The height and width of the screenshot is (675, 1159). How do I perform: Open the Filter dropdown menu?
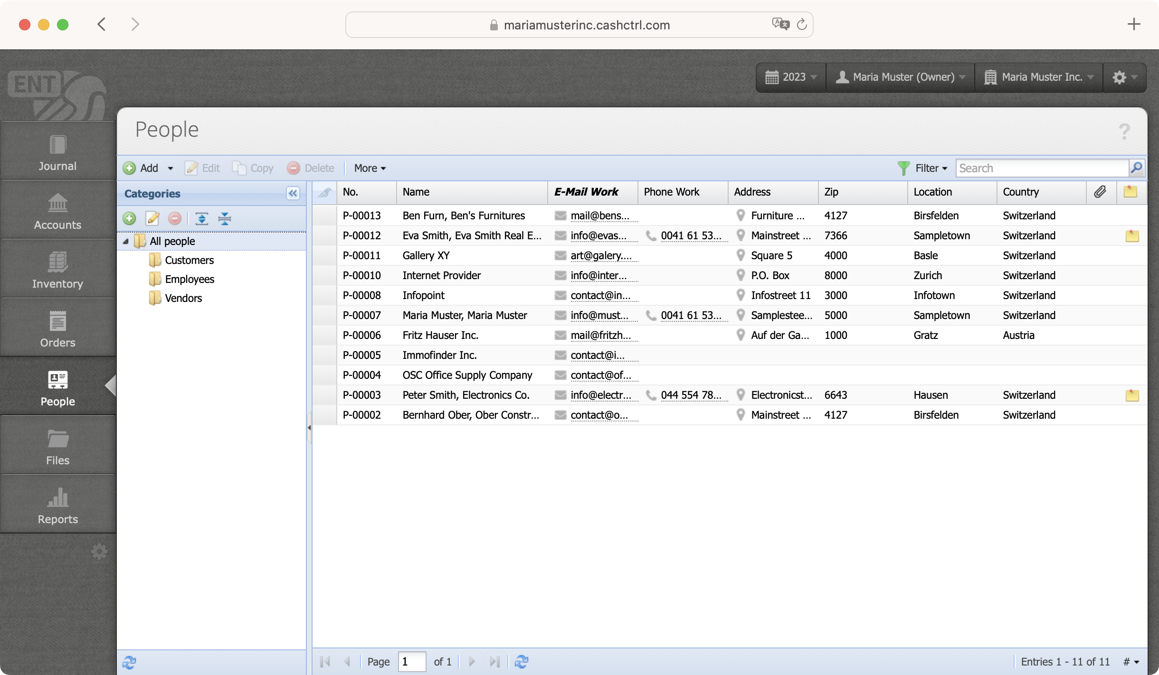pyautogui.click(x=923, y=168)
